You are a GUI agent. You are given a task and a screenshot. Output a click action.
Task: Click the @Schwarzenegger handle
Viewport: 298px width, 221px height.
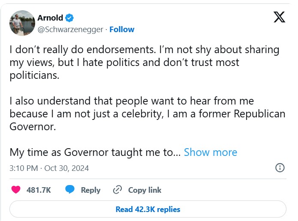pyautogui.click(x=70, y=30)
